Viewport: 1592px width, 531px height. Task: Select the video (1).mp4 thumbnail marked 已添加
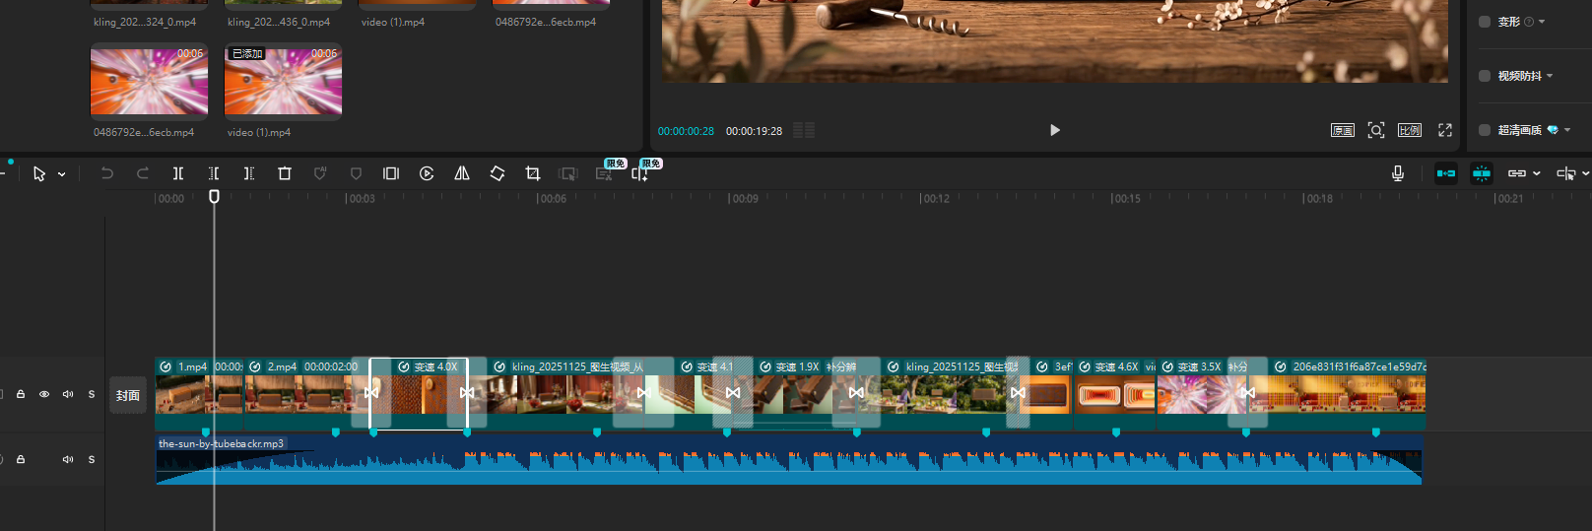point(283,83)
